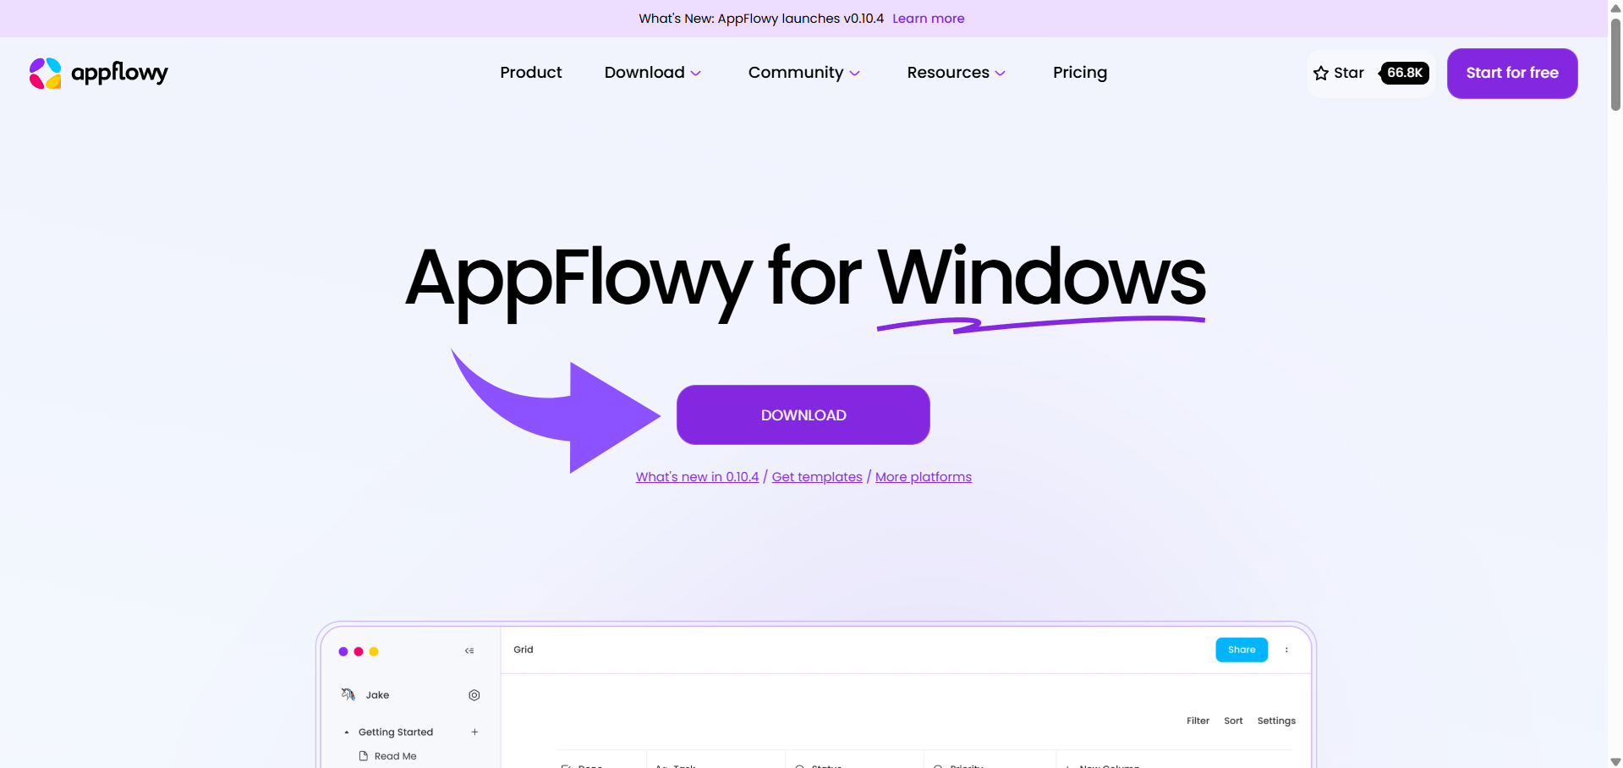The width and height of the screenshot is (1623, 768).
Task: Collapse the sidebar with the collapse icon
Action: tap(469, 650)
